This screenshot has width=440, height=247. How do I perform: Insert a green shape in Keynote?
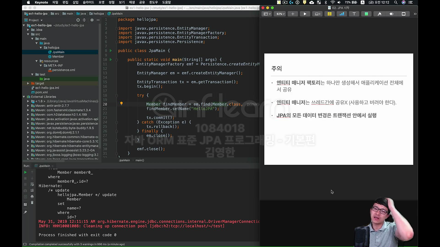(366, 14)
